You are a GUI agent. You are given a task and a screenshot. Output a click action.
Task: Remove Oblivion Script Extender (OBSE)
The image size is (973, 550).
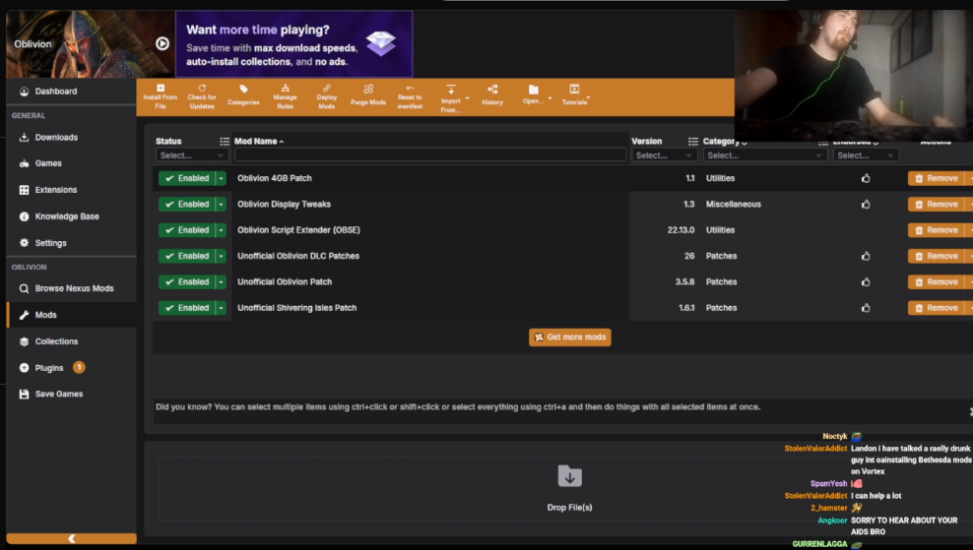(936, 230)
